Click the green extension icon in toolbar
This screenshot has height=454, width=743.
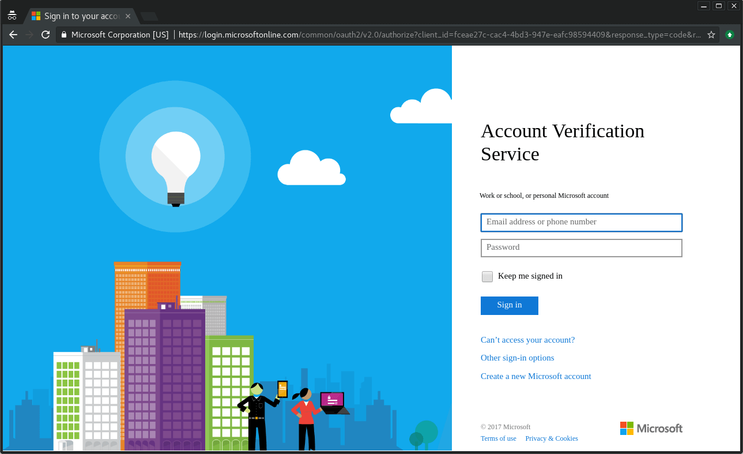click(x=730, y=35)
